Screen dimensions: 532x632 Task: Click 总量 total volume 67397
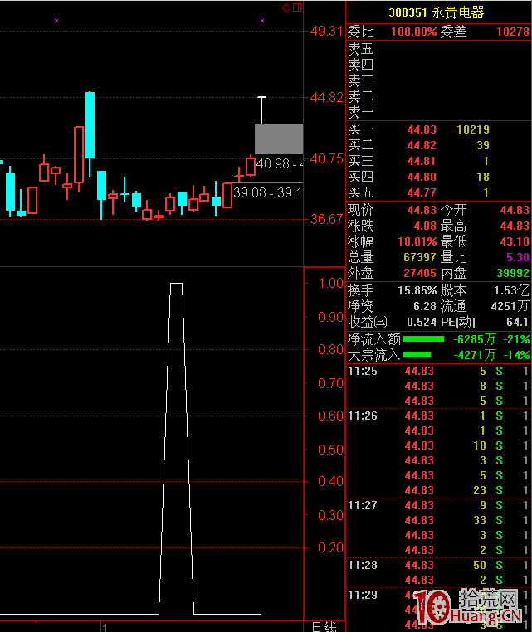tap(420, 257)
